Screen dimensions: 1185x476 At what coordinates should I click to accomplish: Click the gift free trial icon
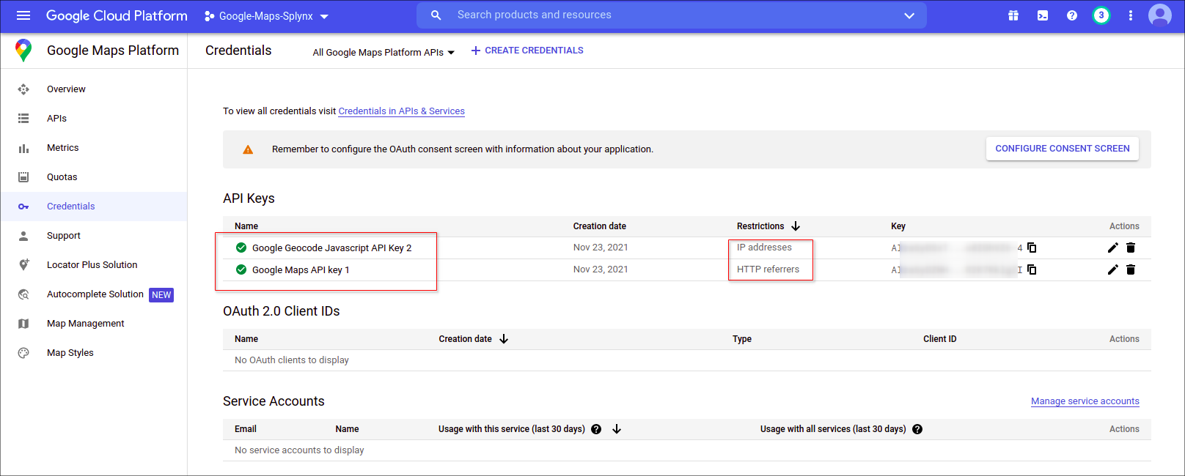(x=1013, y=15)
